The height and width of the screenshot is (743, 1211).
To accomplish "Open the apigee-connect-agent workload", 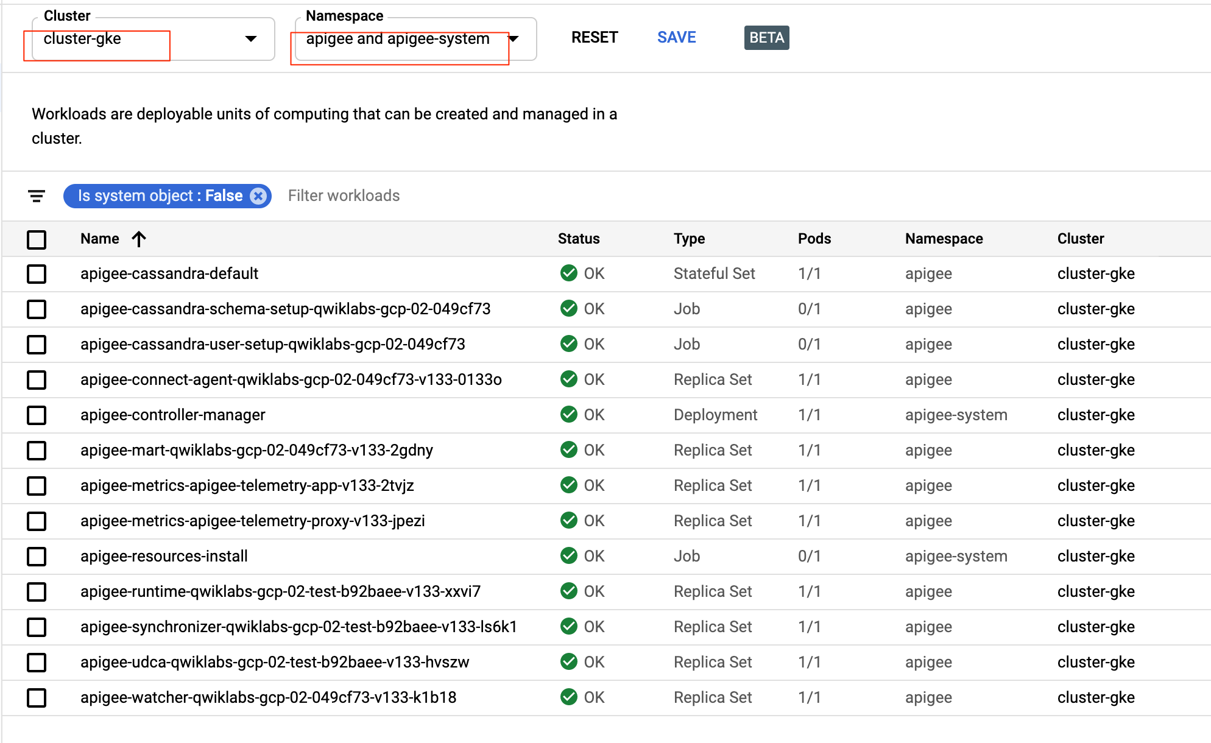I will click(291, 379).
